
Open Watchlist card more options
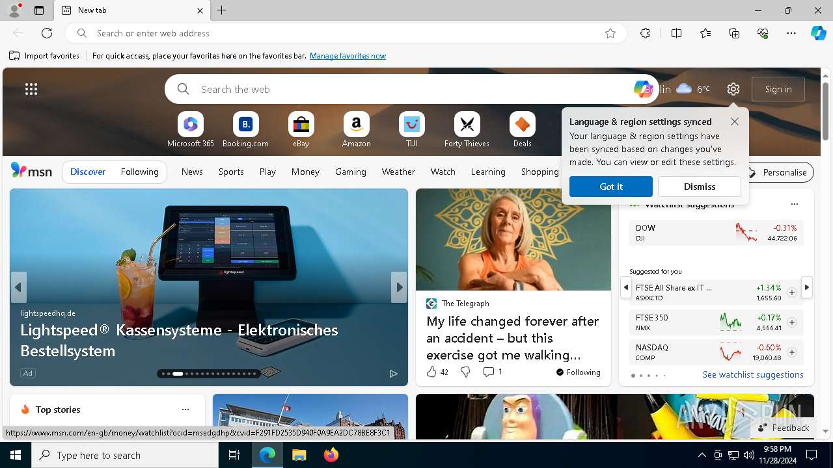point(794,204)
